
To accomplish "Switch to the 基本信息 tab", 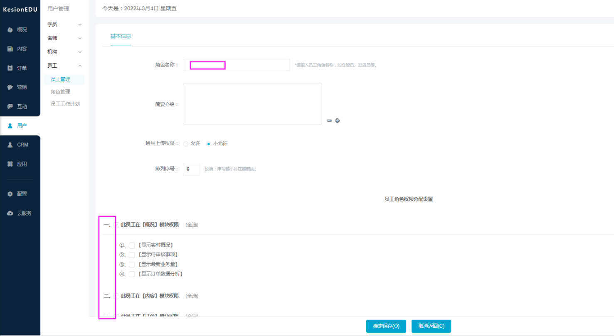I will coord(121,36).
